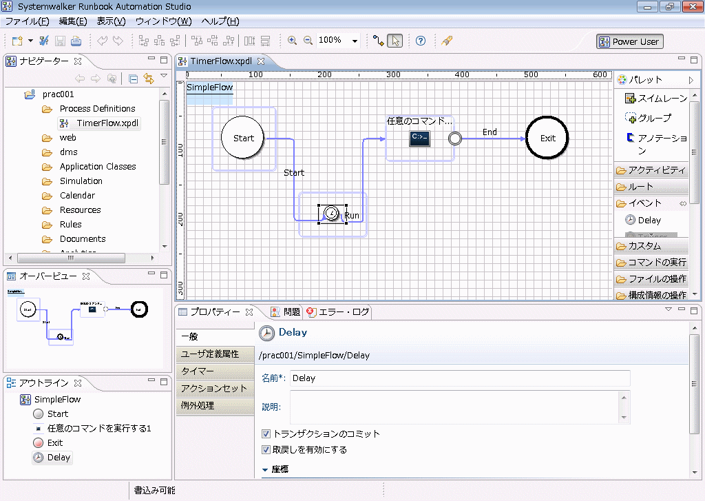Select the Delay clock node on canvas
Image resolution: width=705 pixels, height=501 pixels.
331,213
